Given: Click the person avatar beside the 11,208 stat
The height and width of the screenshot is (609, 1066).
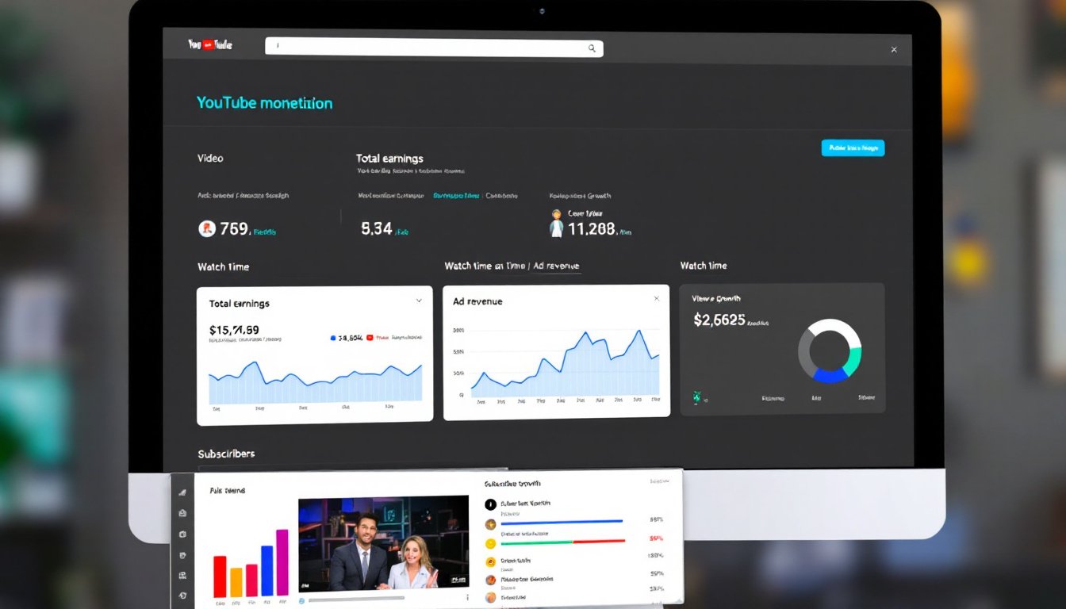Looking at the screenshot, I should 556,224.
